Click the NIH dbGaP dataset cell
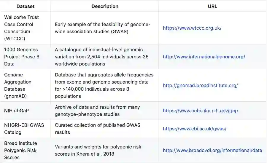 pos(16,111)
